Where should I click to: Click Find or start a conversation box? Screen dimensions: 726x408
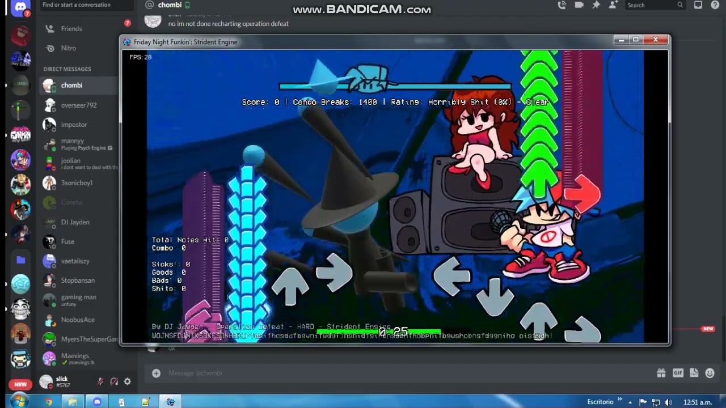(x=86, y=5)
